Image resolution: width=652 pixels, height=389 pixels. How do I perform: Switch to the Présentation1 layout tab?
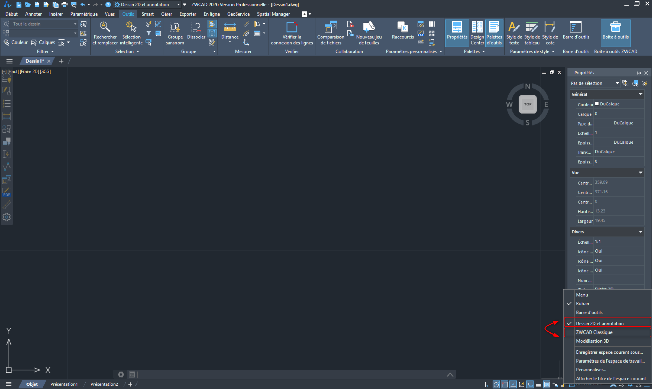64,384
